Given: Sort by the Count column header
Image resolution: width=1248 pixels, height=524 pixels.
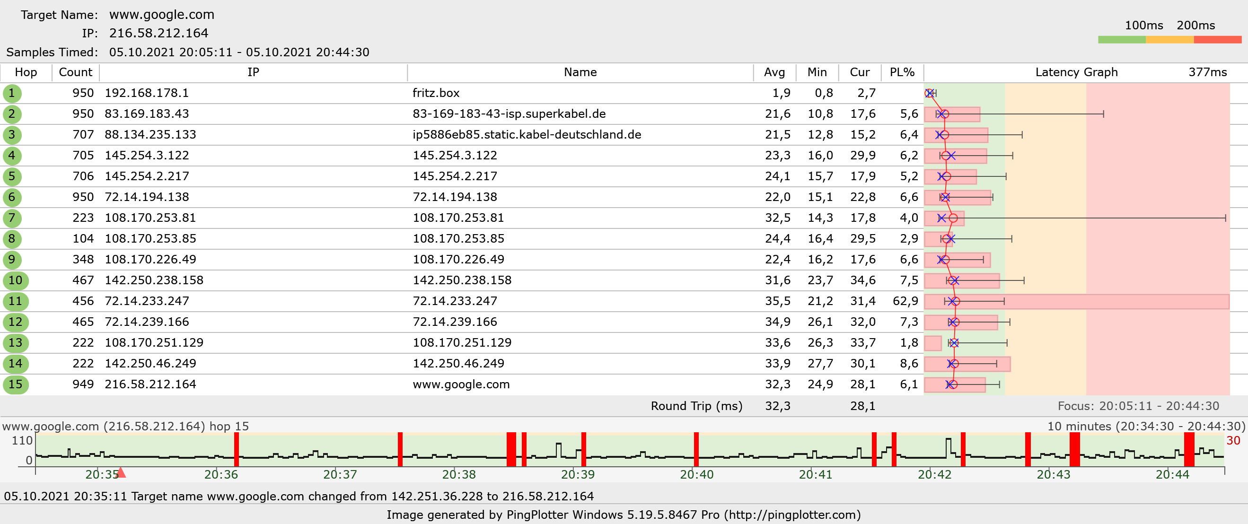Looking at the screenshot, I should pyautogui.click(x=75, y=72).
